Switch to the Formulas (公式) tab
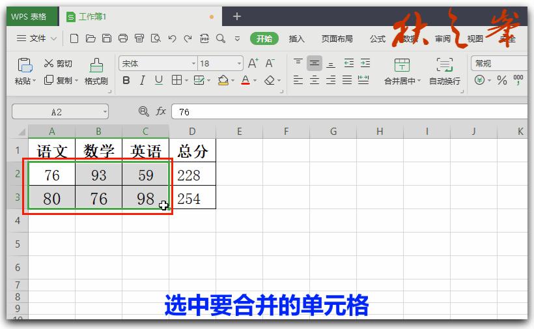 click(377, 39)
